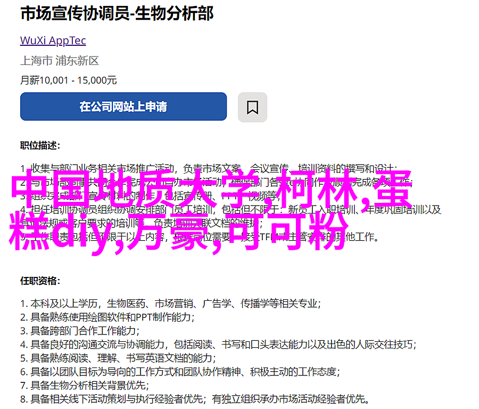Click requirement line about 书写英语文档的能力

(118, 358)
